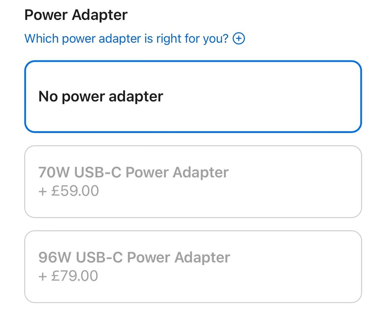Click the word "Adapter" in the section heading
The image size is (386, 313).
(x=99, y=15)
